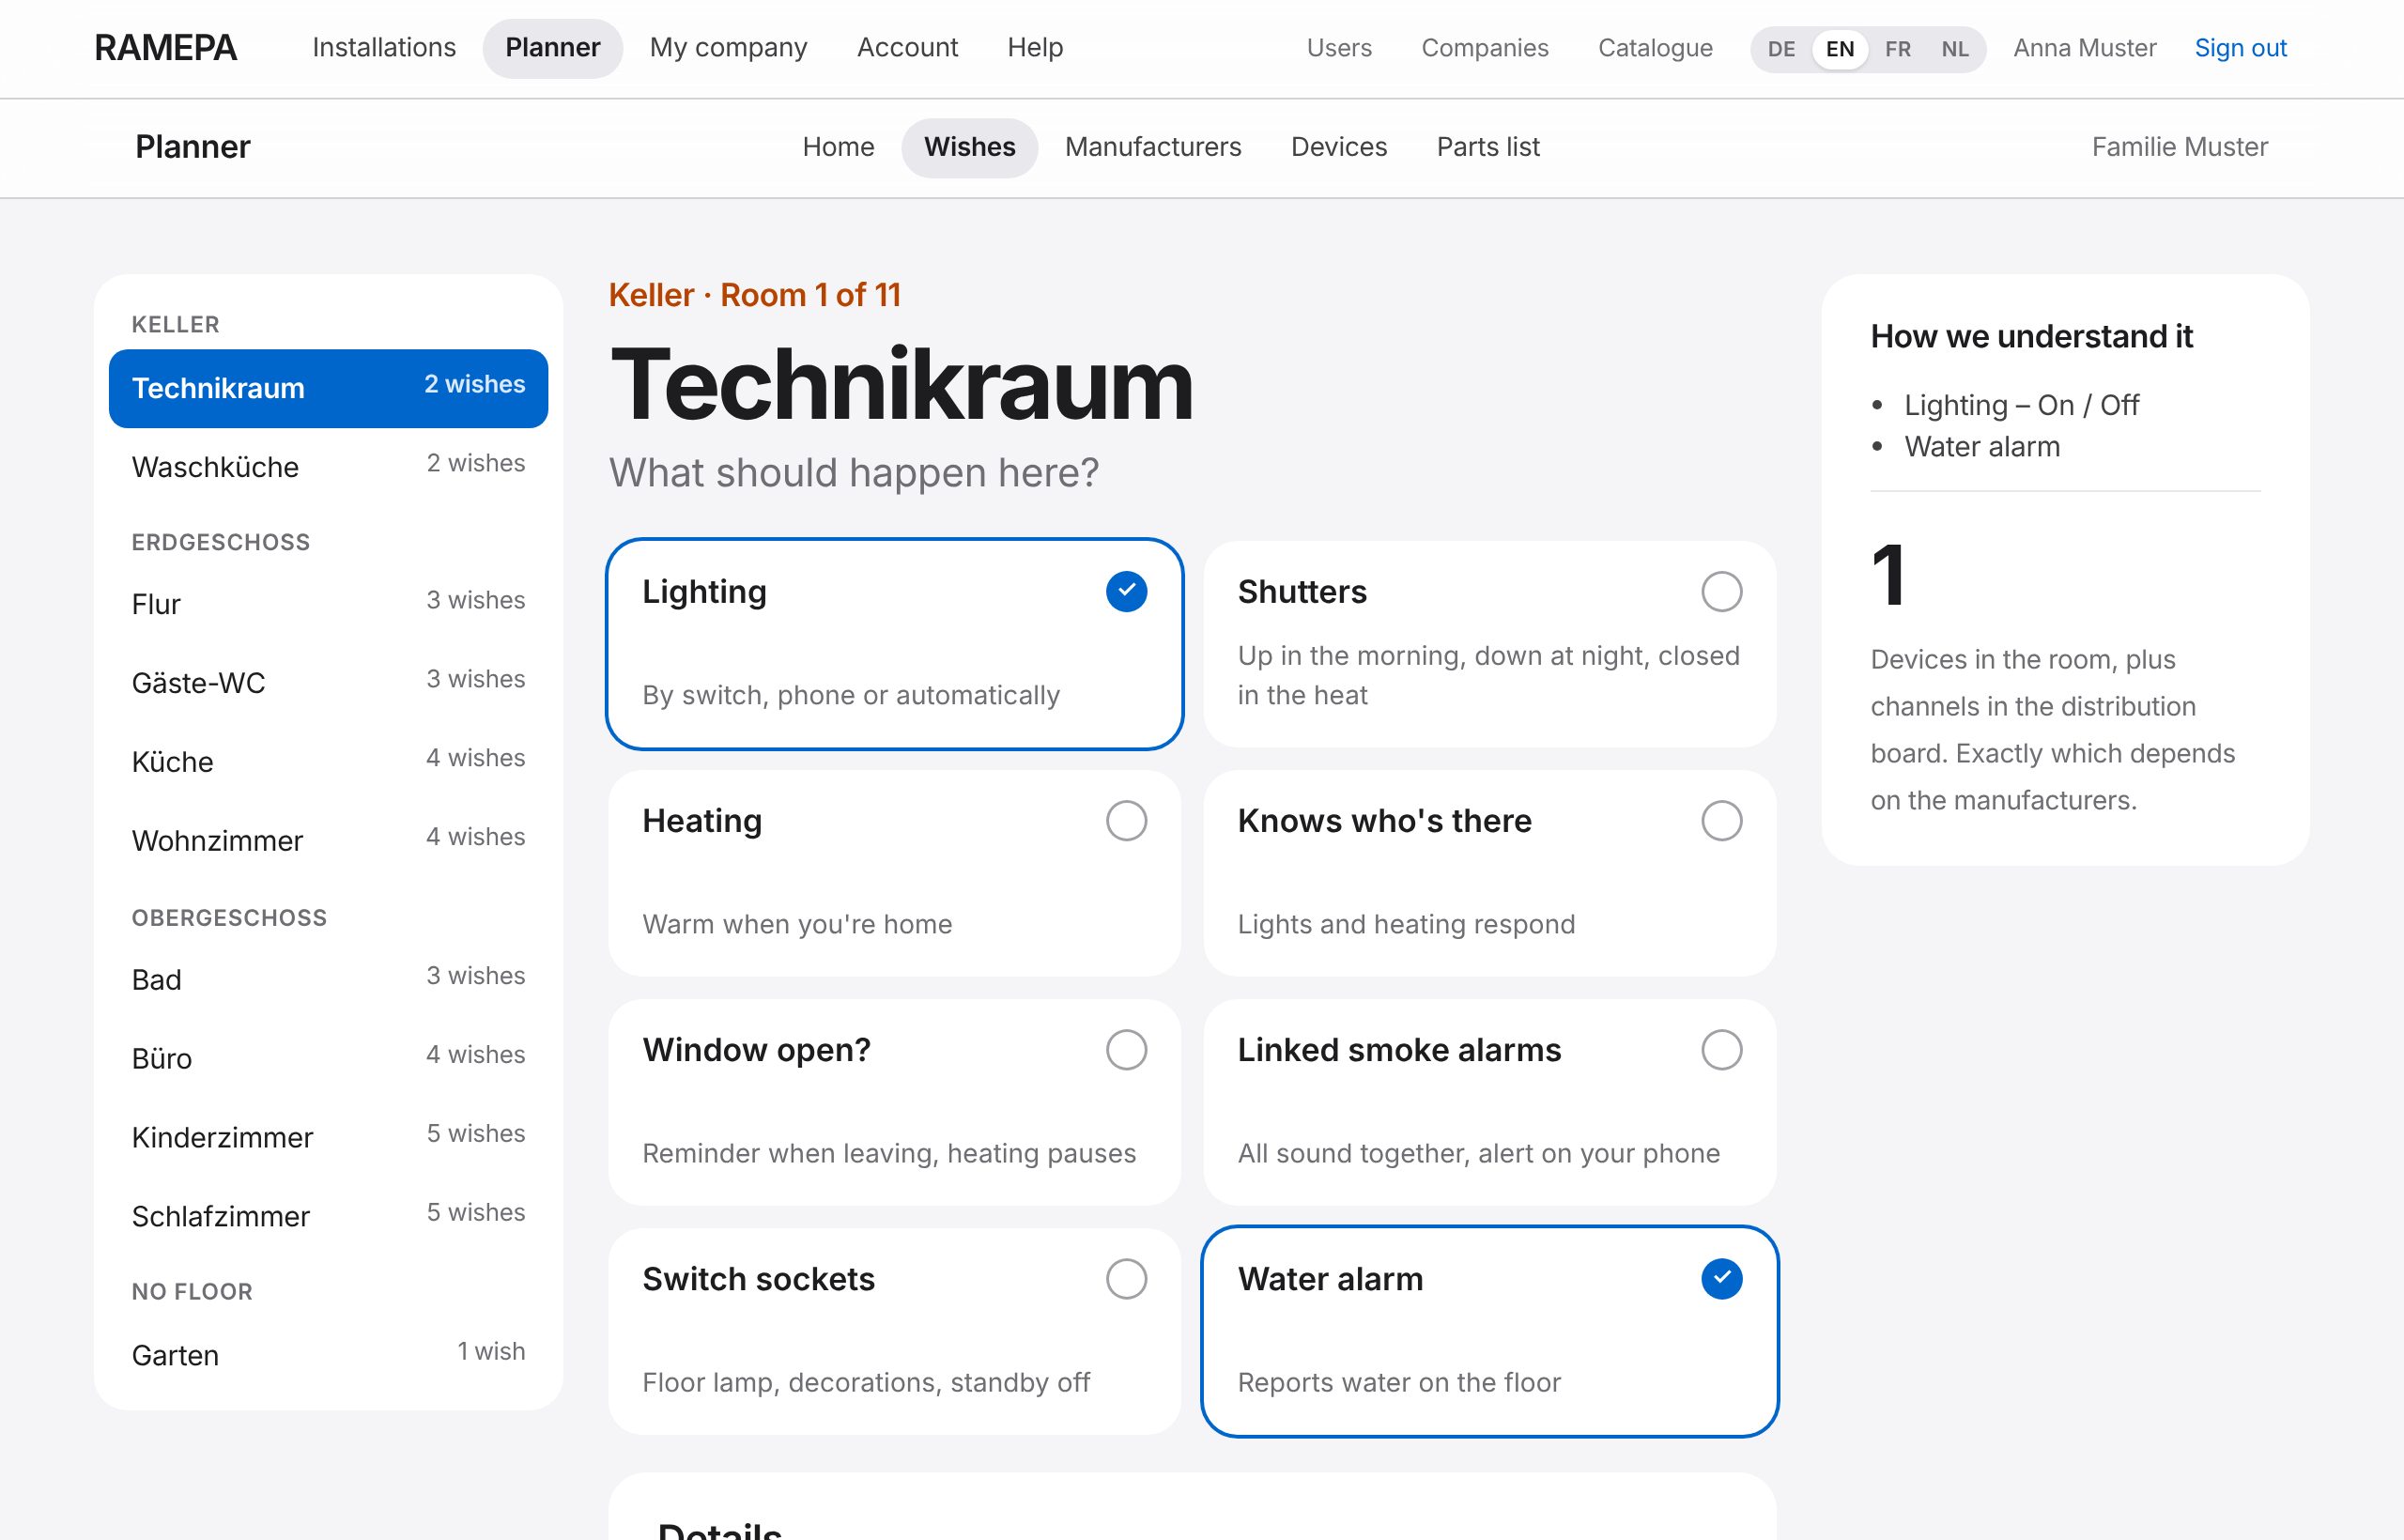The width and height of the screenshot is (2404, 1540).
Task: Click the RAMEPA logo
Action: click(165, 48)
